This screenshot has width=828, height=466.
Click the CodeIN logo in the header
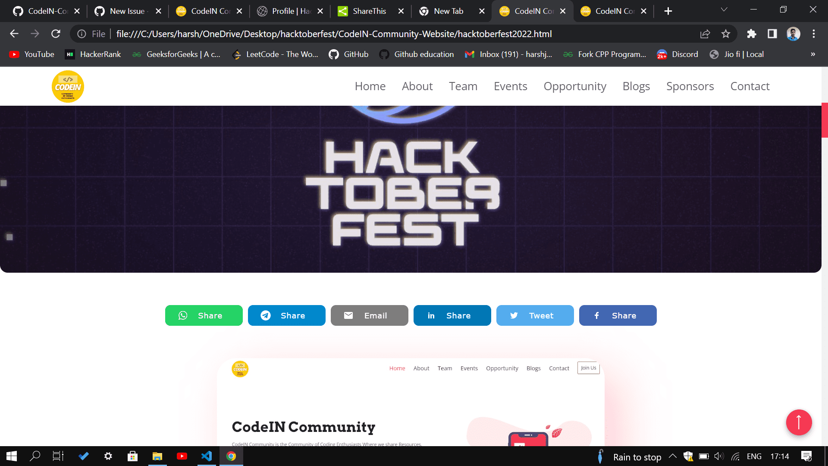(x=68, y=86)
